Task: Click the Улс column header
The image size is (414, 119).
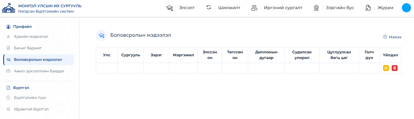Action: (x=107, y=55)
